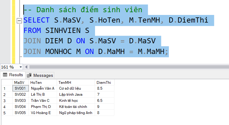Select row 3 via its row header

coord(6,101)
